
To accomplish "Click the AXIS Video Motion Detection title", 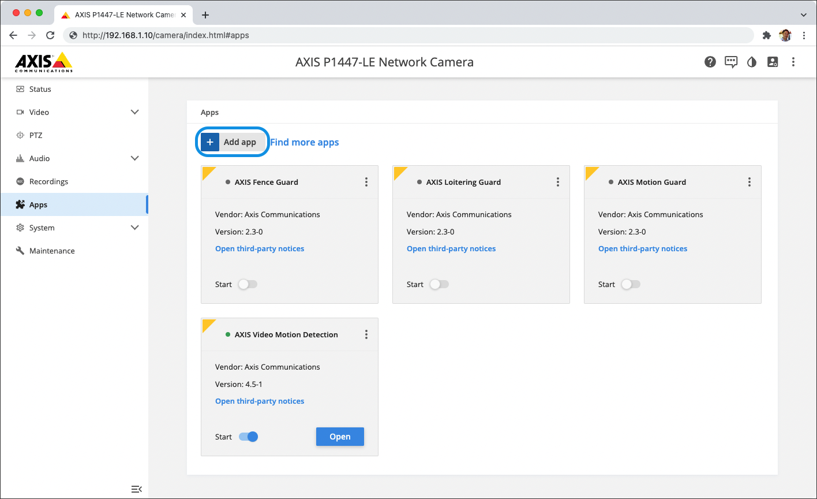I will click(x=286, y=334).
